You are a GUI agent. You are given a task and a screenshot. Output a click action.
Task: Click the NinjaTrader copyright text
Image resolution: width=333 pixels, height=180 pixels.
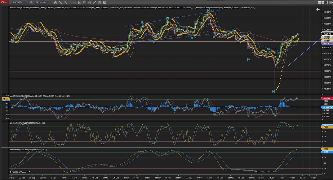pos(20,172)
